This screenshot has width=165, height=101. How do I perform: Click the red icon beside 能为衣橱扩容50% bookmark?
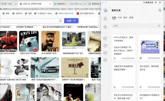tap(78, 13)
